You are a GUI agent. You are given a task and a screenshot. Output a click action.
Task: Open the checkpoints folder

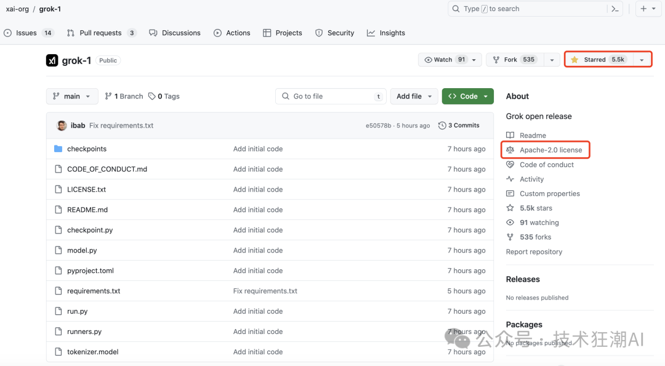pyautogui.click(x=87, y=148)
